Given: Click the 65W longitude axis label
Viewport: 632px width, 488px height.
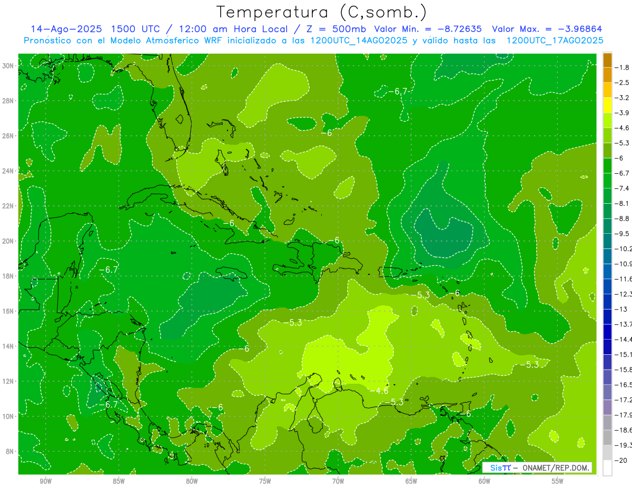Looking at the screenshot, I should point(411,481).
